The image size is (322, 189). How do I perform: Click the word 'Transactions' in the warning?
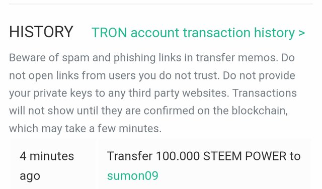[x=265, y=93]
